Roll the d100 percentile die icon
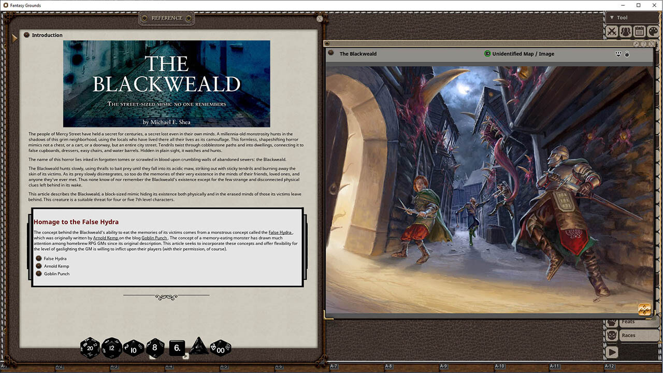 (220, 349)
